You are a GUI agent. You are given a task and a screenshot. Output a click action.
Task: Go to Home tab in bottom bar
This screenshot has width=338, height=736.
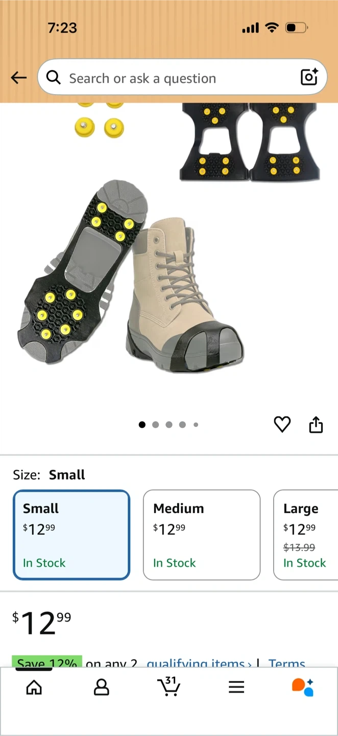[x=34, y=687]
